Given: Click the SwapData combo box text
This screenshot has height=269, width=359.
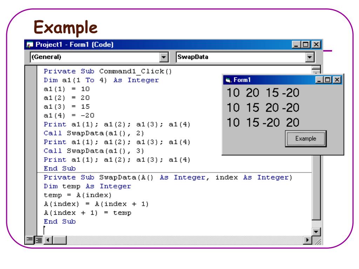Looking at the screenshot, I should (x=193, y=57).
